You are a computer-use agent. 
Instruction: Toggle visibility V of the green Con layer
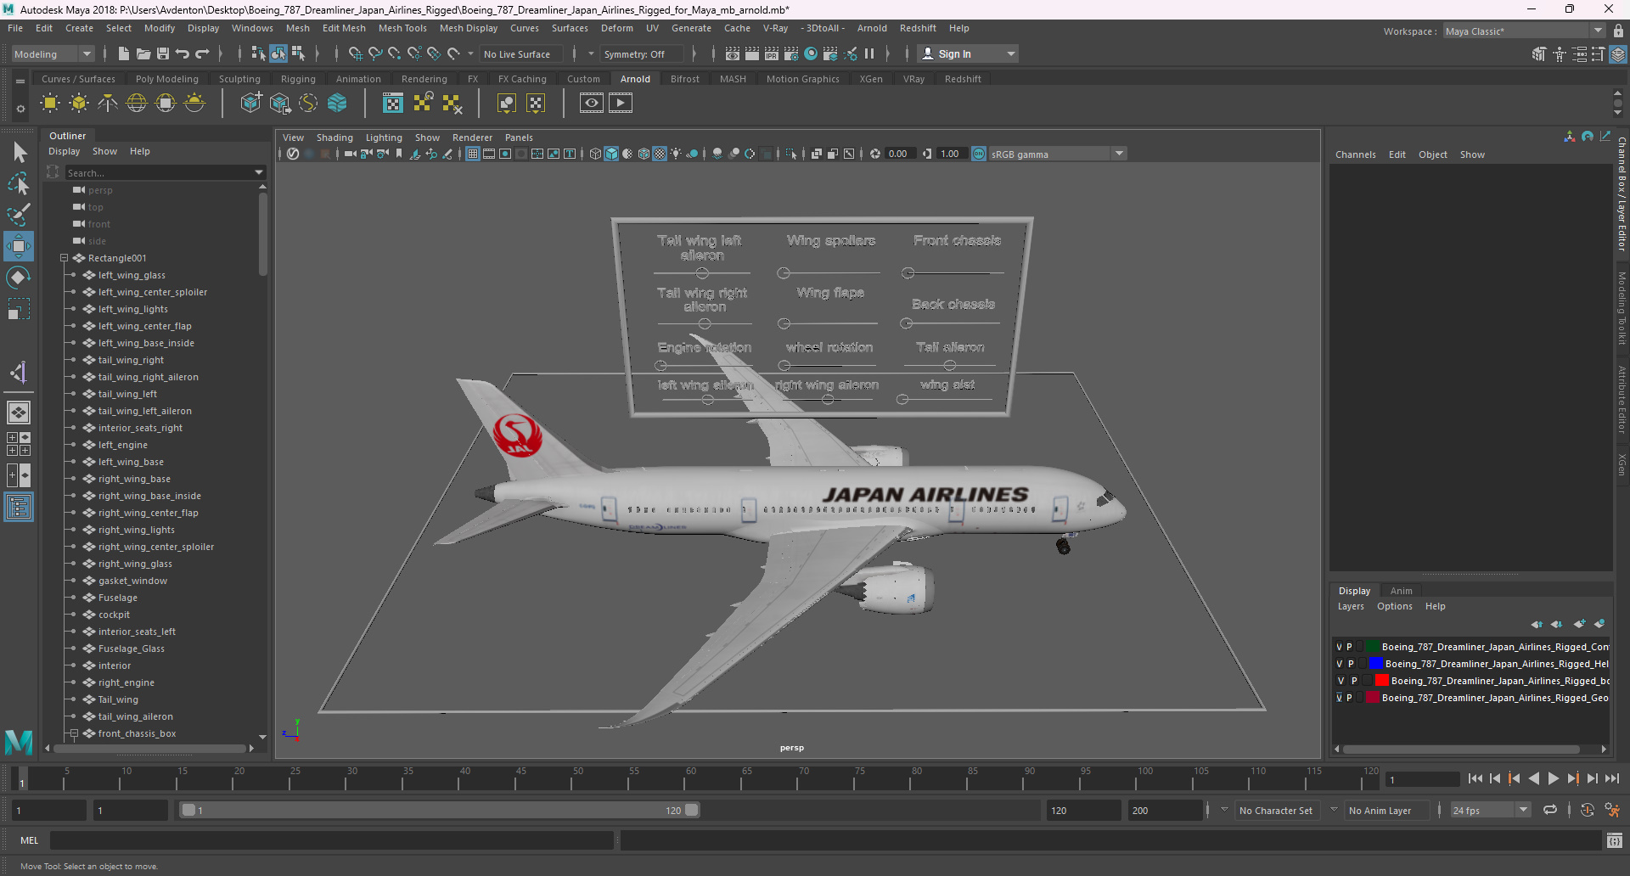pyautogui.click(x=1340, y=647)
